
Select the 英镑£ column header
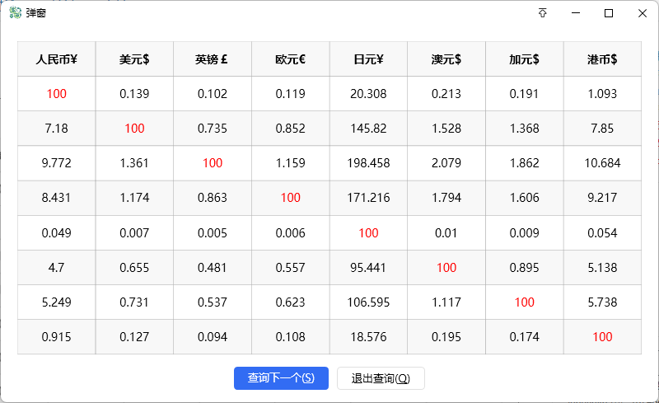click(x=213, y=59)
